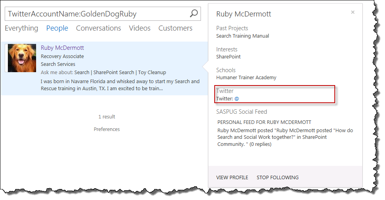Click STOP FOLLOWING in the panel

(278, 177)
